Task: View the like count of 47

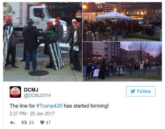Action: (x=48, y=123)
